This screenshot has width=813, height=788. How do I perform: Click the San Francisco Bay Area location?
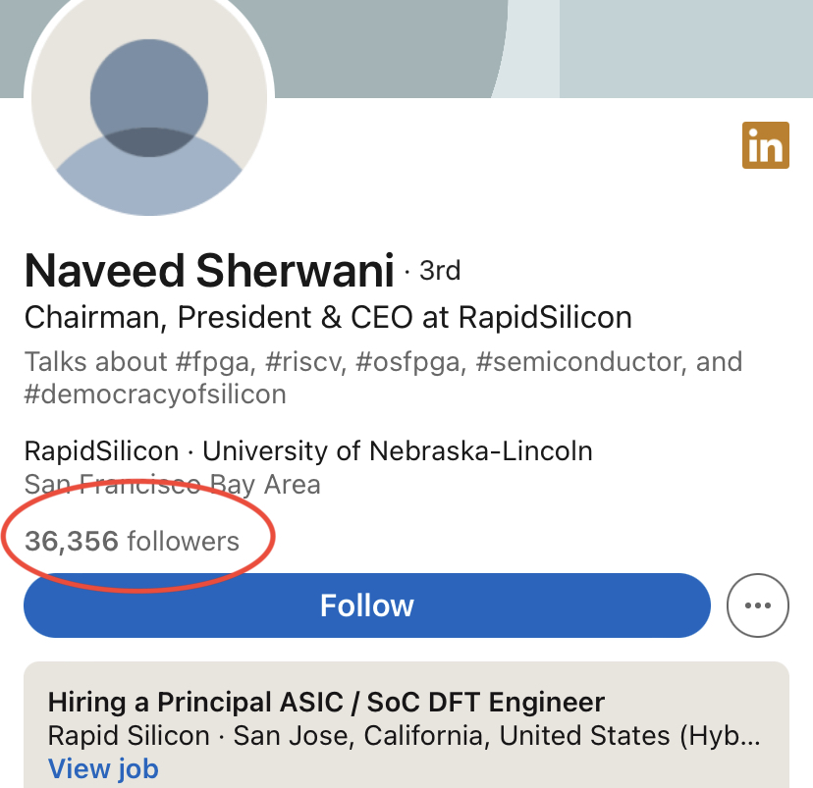pyautogui.click(x=172, y=484)
